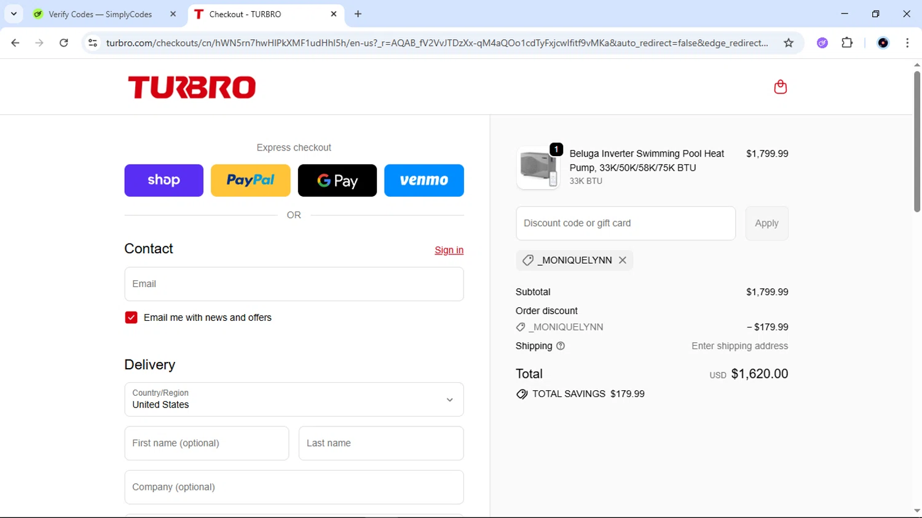922x518 pixels.
Task: Click the Sign in link
Action: (449, 250)
